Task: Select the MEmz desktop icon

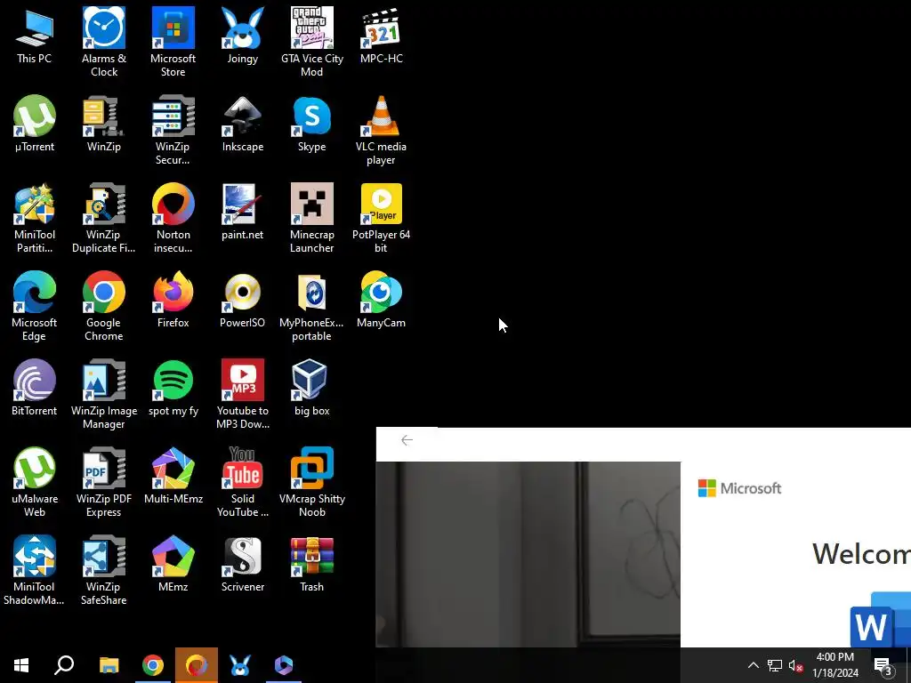Action: point(173,564)
